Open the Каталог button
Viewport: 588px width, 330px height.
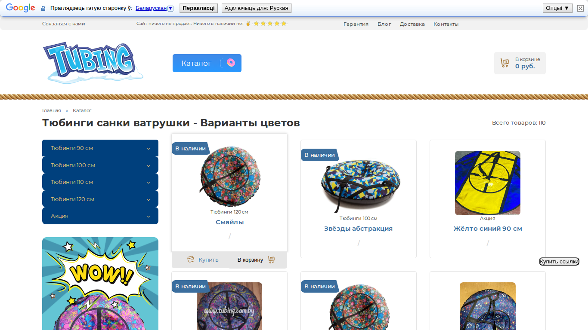click(x=207, y=63)
